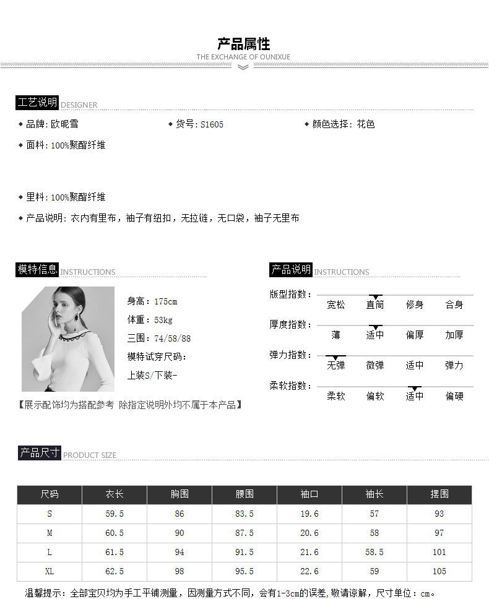Click the 适中 marker on 厚度指数 scale

point(376,327)
